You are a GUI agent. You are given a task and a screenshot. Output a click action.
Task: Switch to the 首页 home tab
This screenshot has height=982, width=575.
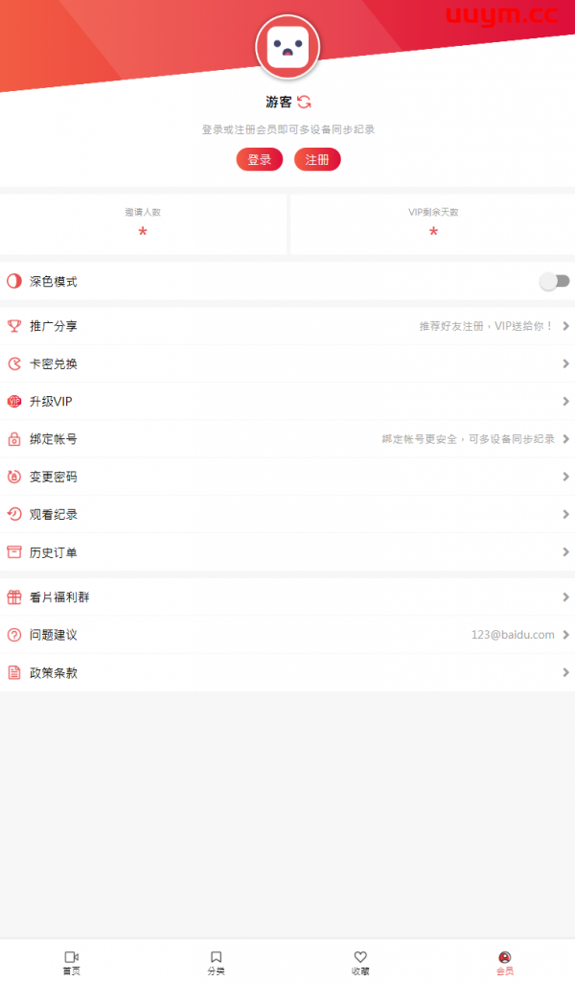coord(72,962)
